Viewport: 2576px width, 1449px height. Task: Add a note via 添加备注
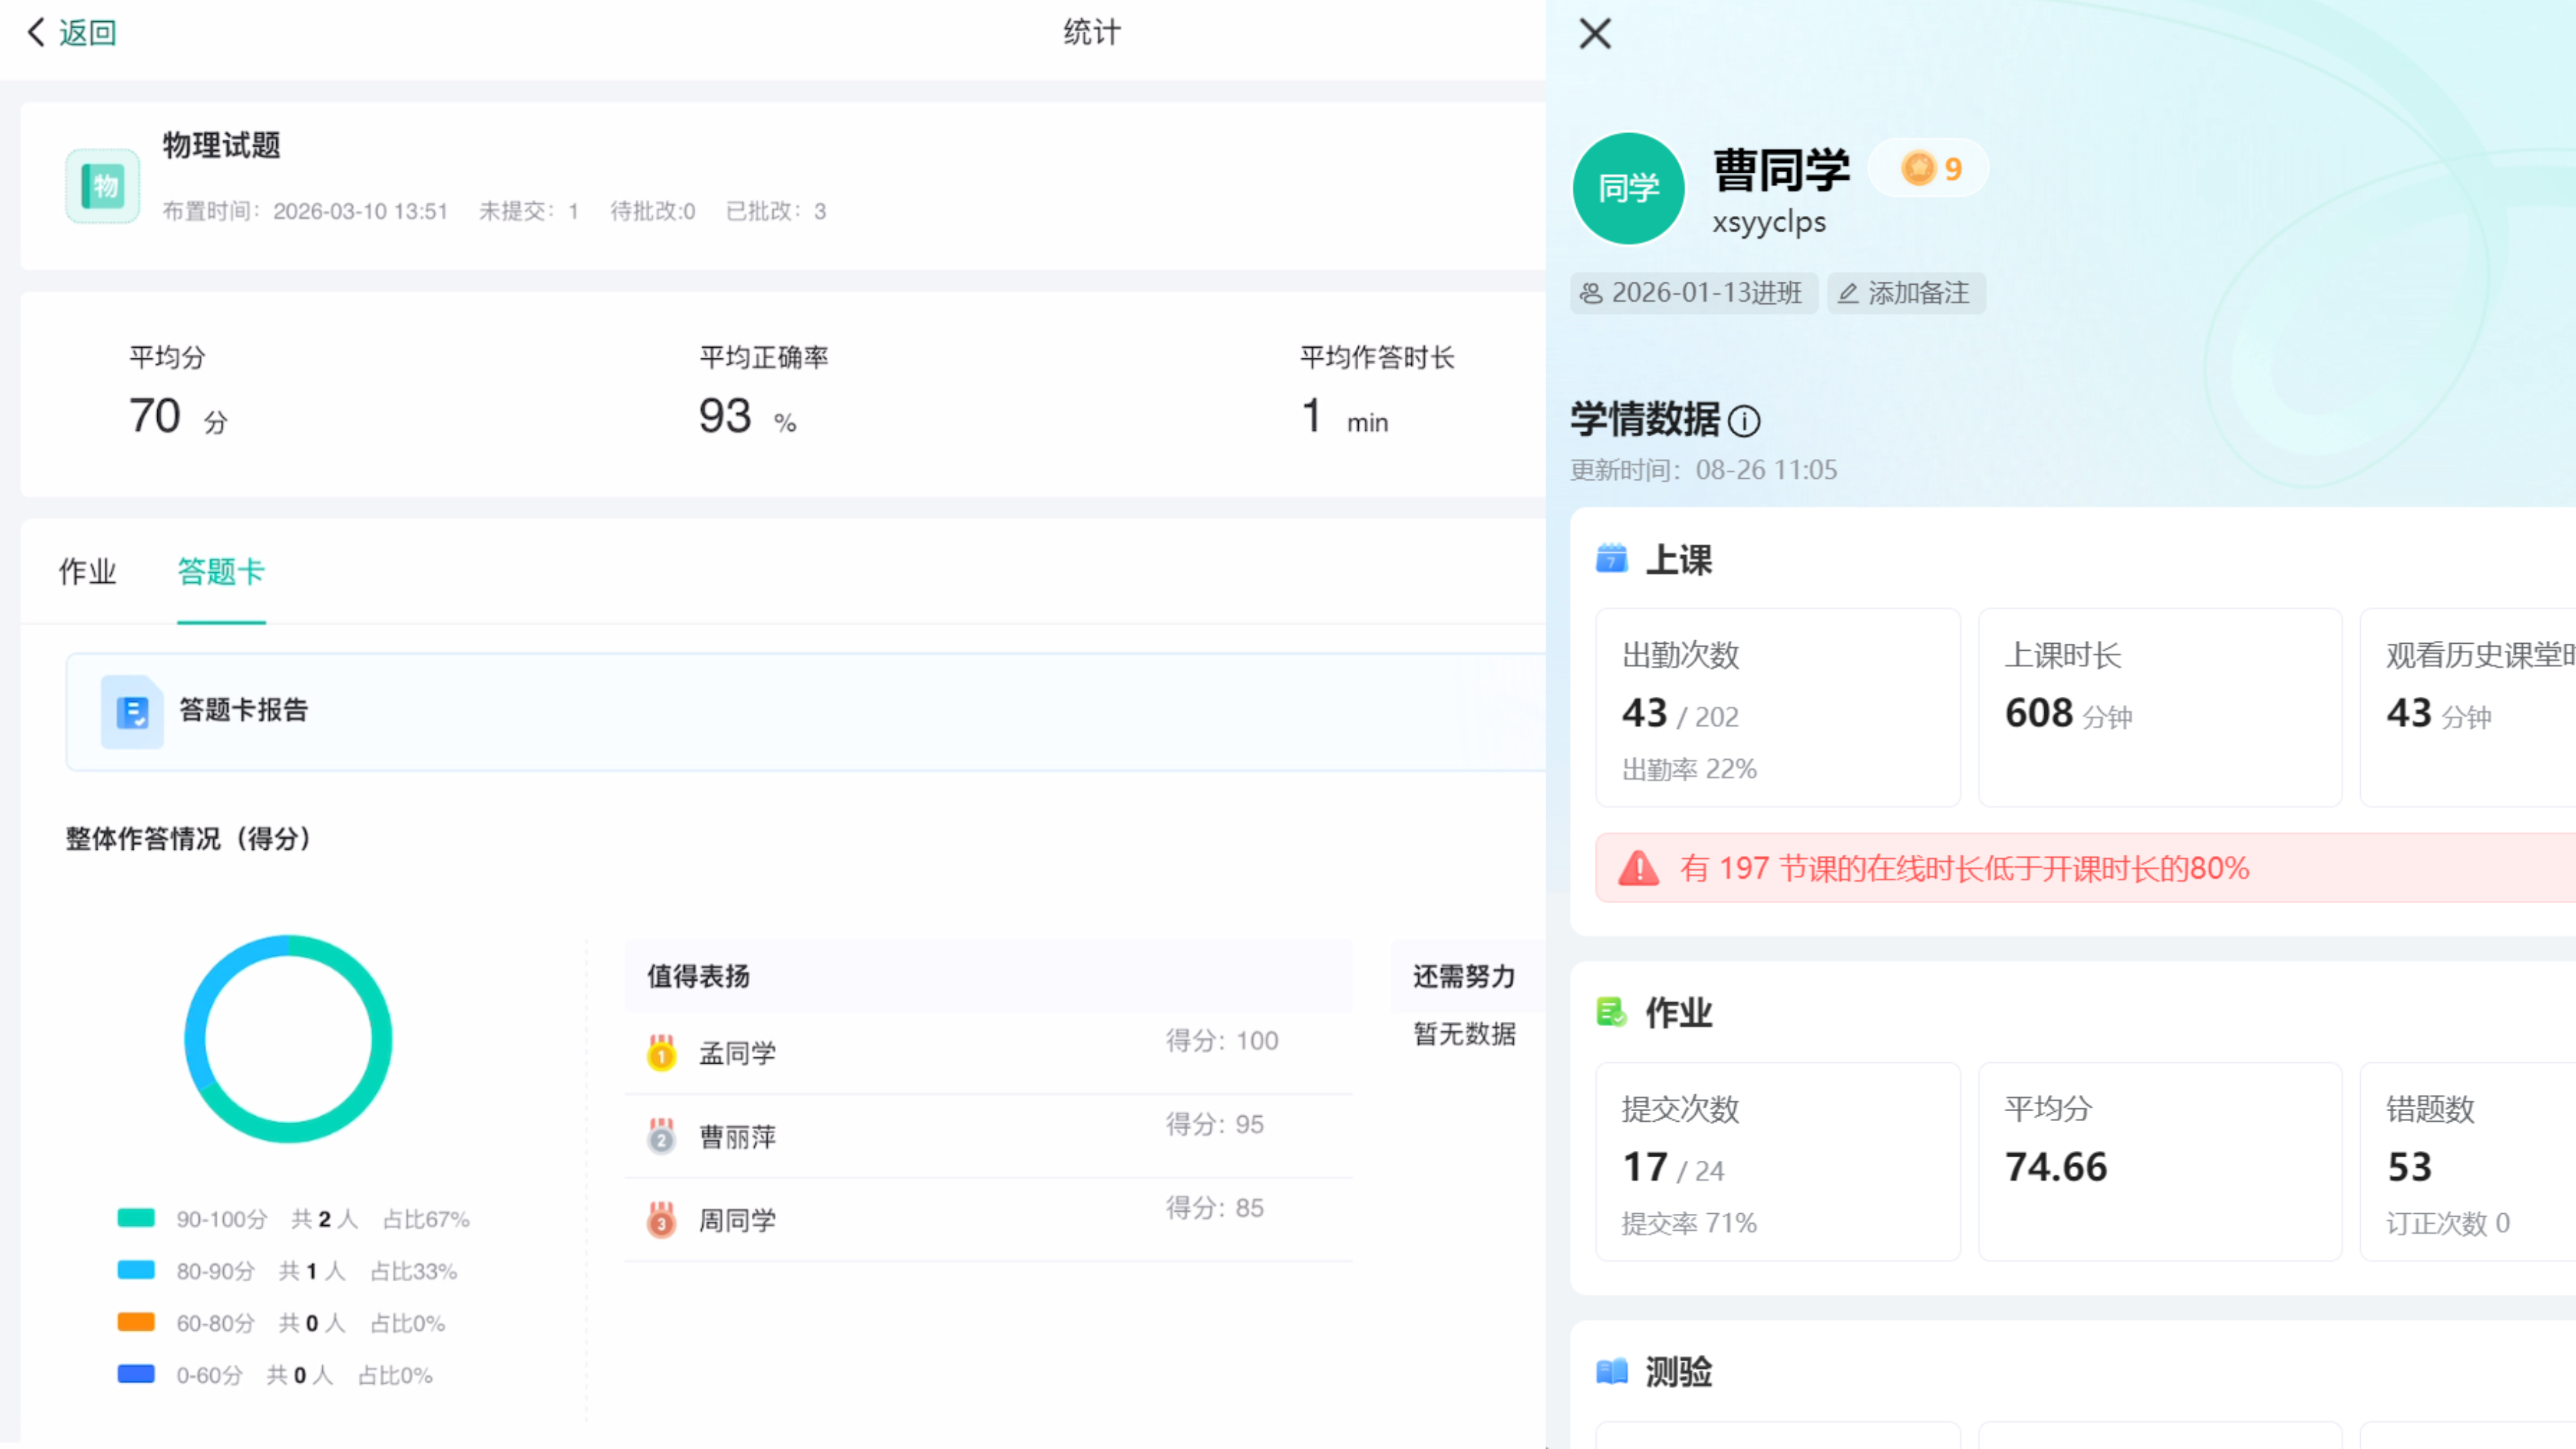[1906, 293]
